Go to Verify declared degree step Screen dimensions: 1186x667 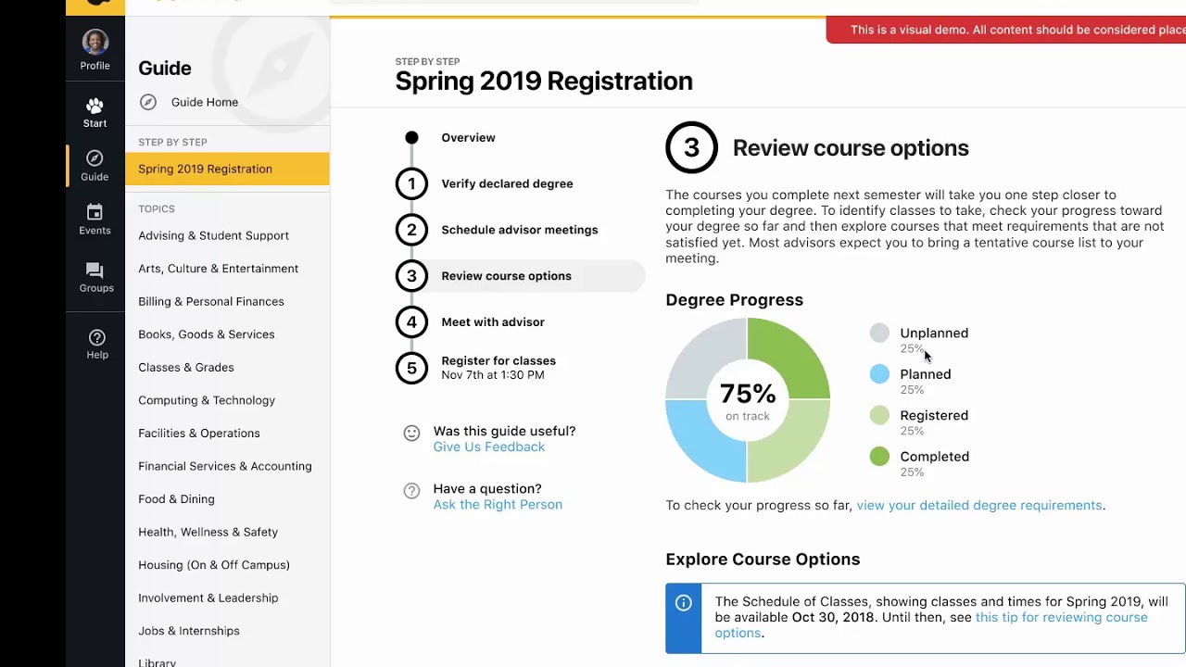507,183
